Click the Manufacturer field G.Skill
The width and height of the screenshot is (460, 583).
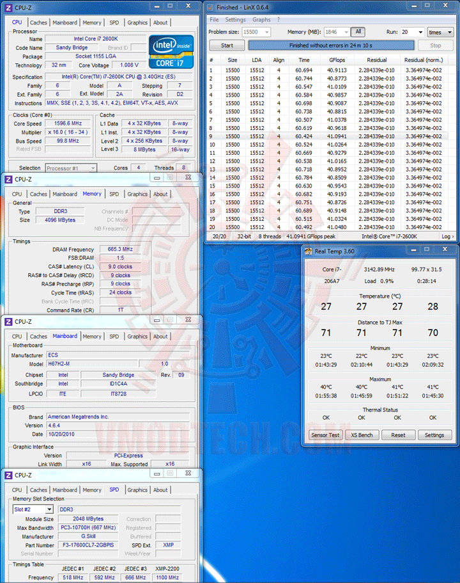click(x=88, y=536)
